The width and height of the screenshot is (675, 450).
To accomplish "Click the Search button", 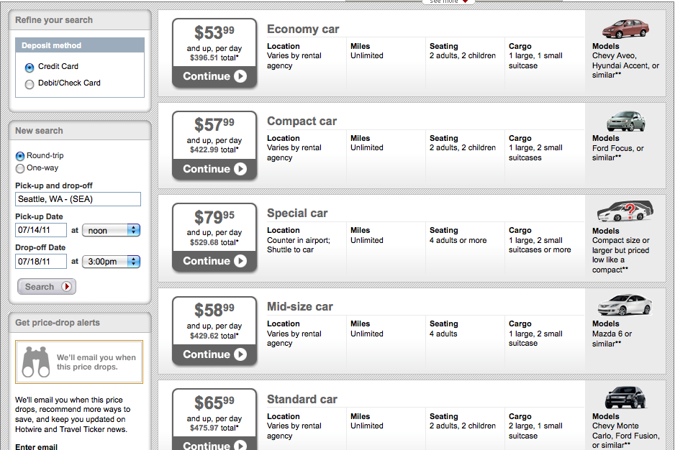I will coord(47,287).
